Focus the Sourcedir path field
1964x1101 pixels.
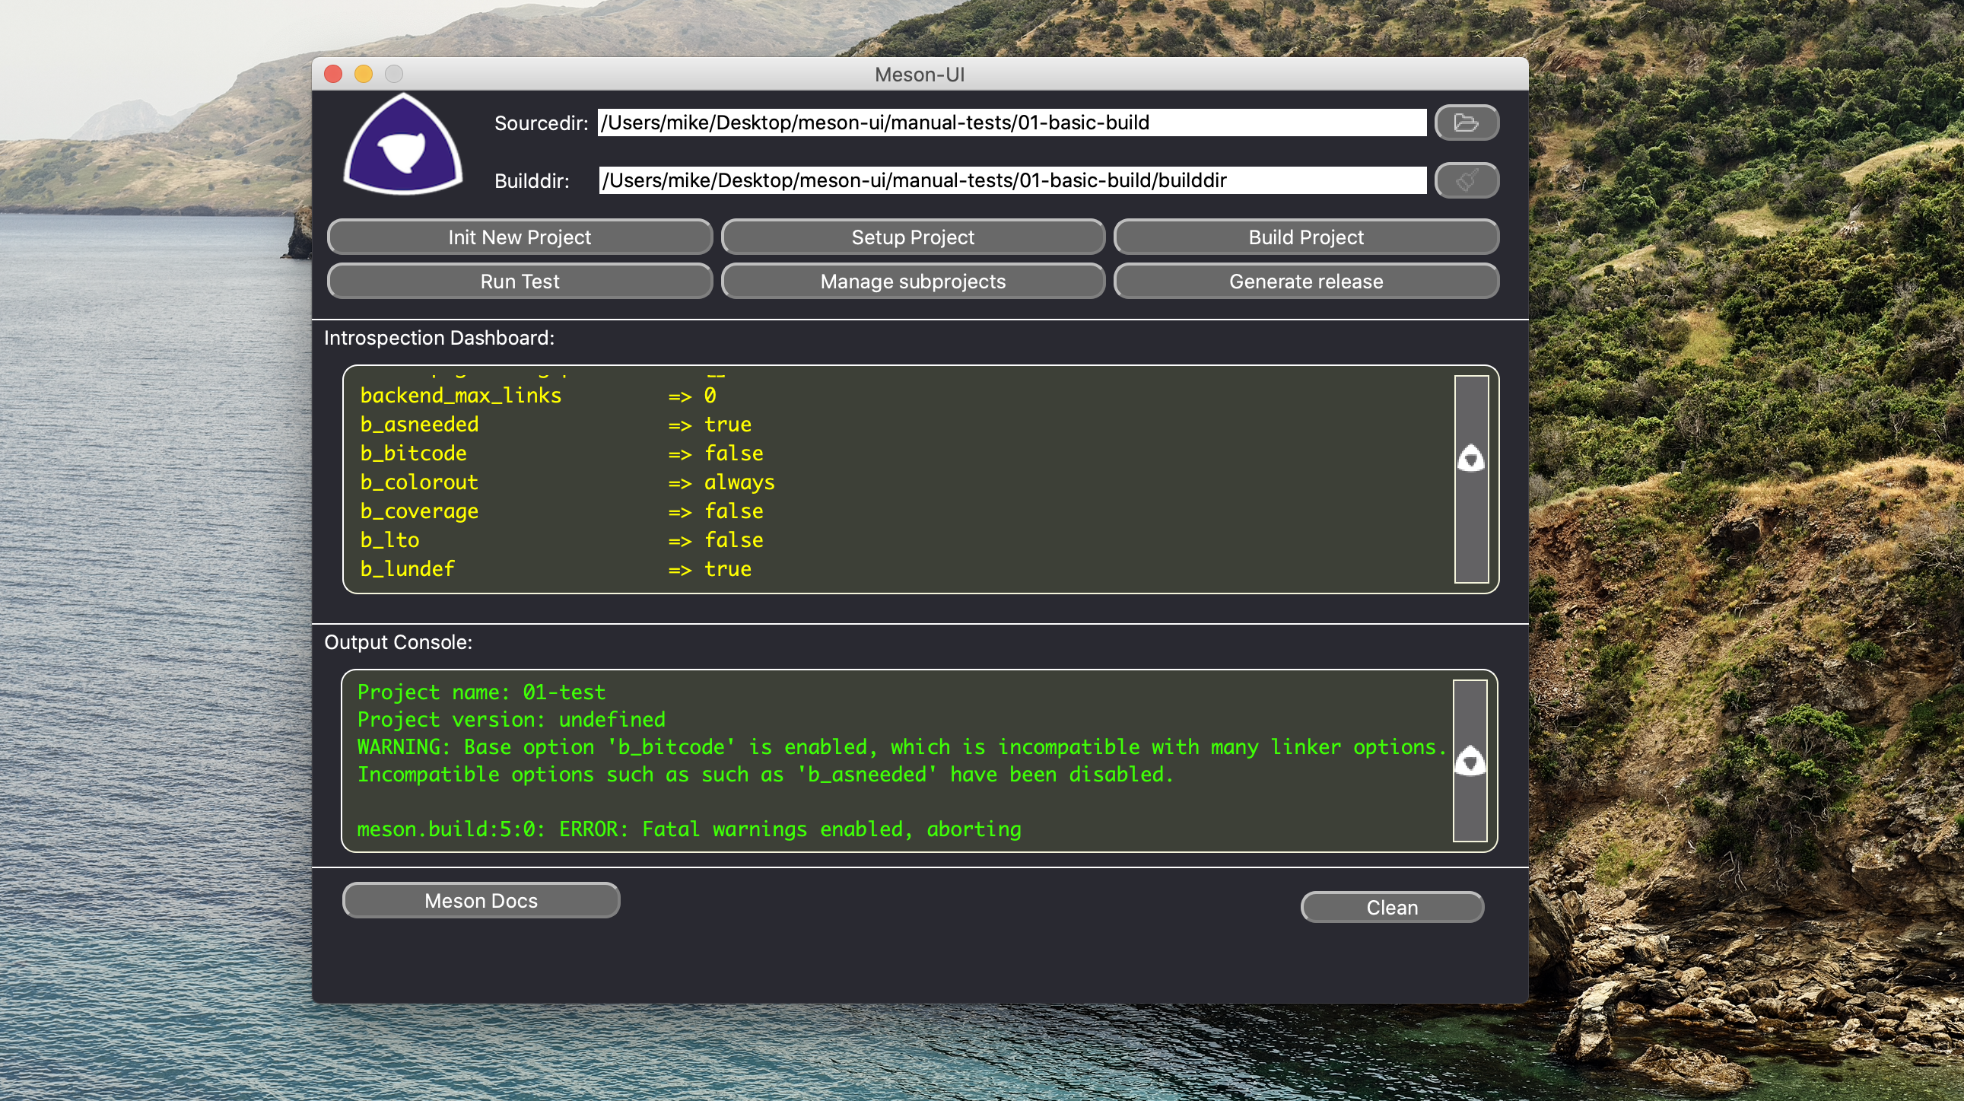(1011, 123)
